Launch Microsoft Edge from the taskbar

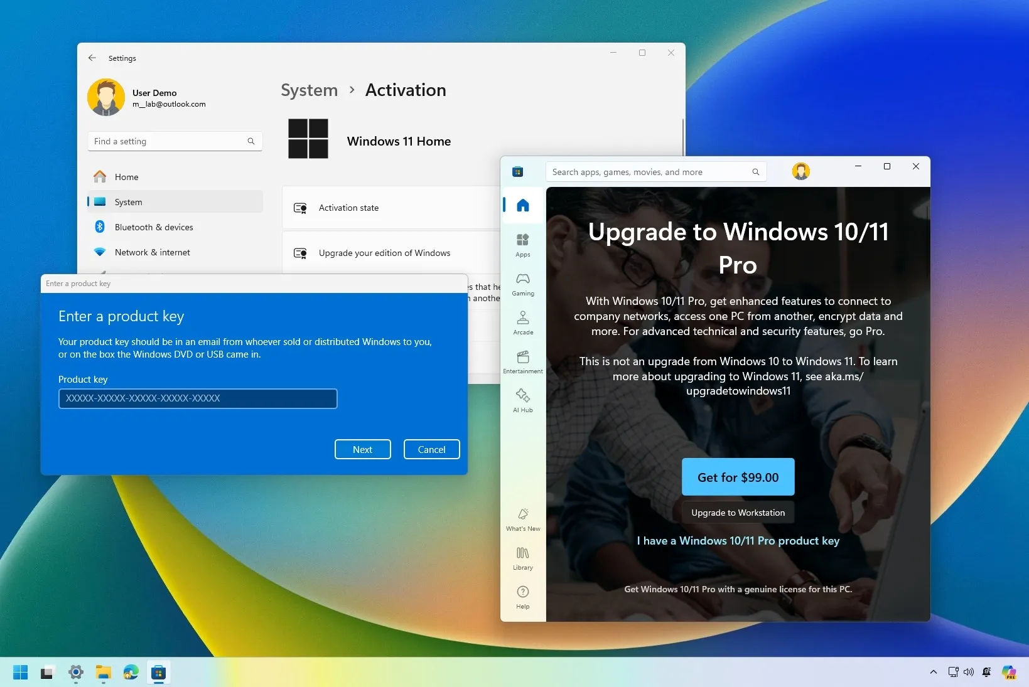pos(131,672)
